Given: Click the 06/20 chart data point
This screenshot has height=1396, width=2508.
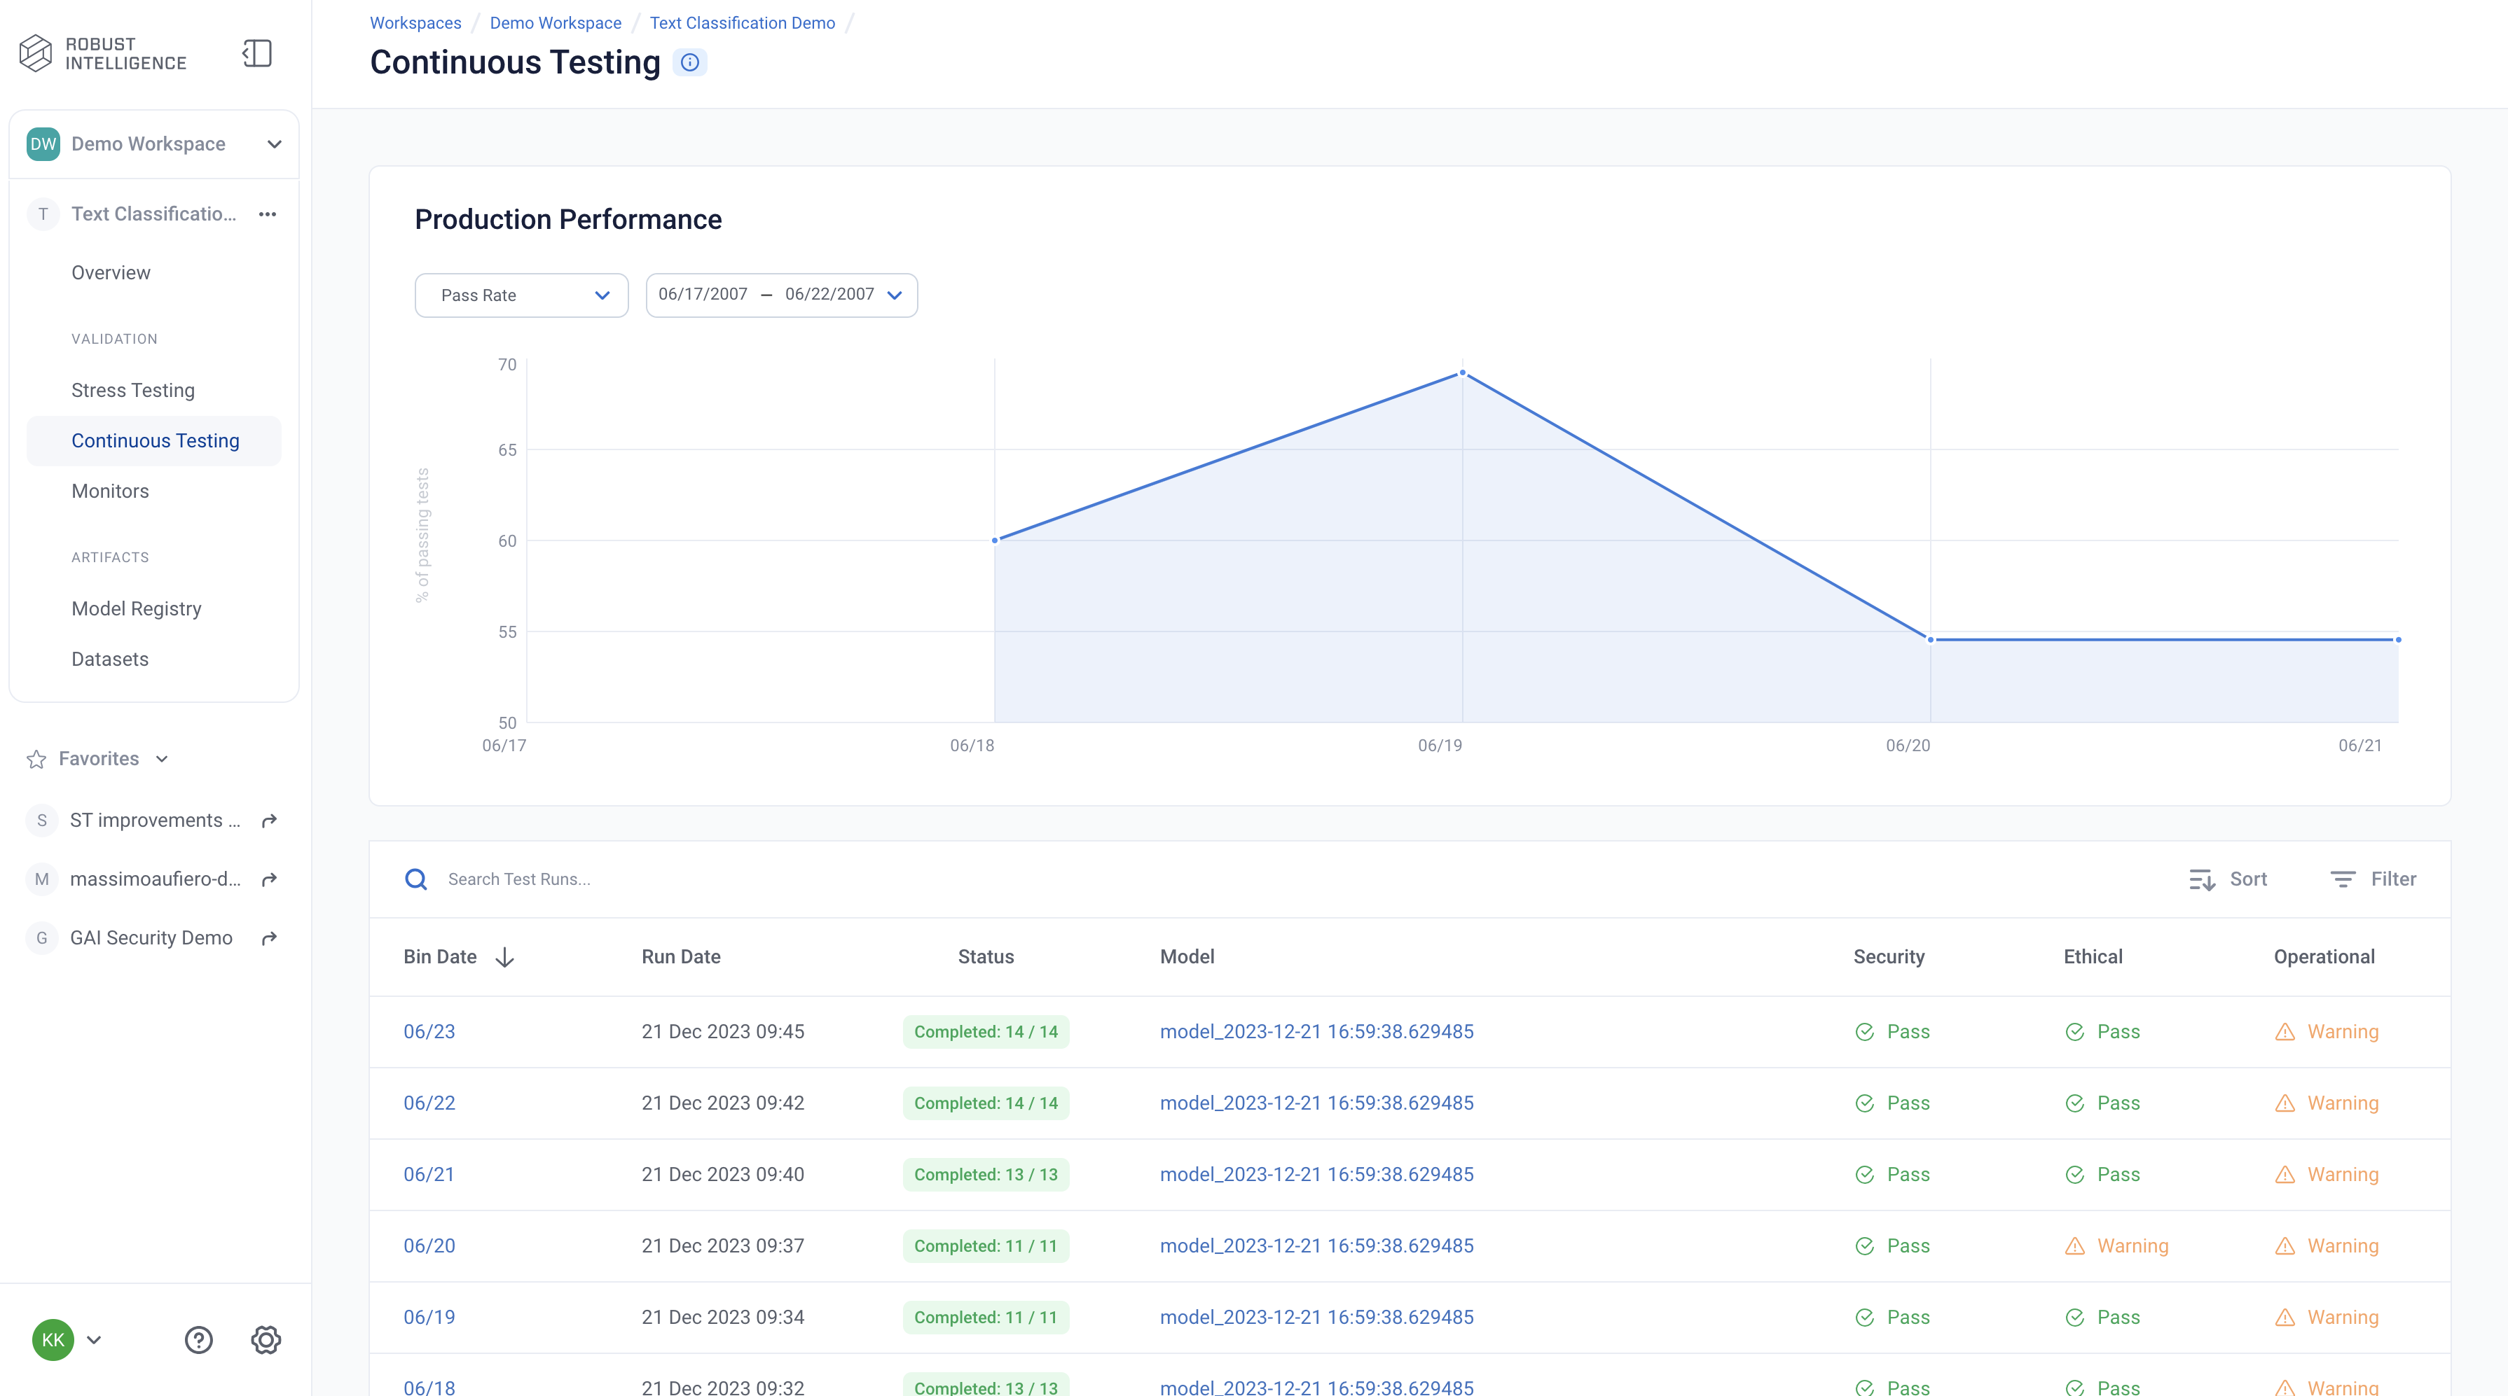Looking at the screenshot, I should (1931, 639).
